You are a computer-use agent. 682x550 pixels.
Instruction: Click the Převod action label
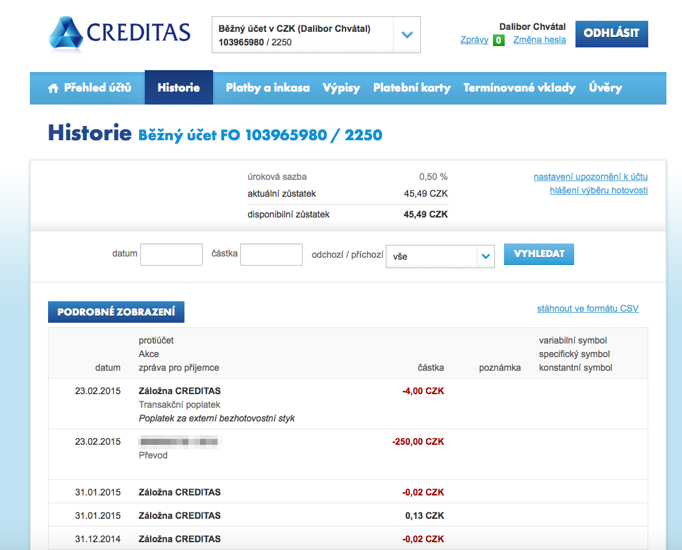pos(153,455)
